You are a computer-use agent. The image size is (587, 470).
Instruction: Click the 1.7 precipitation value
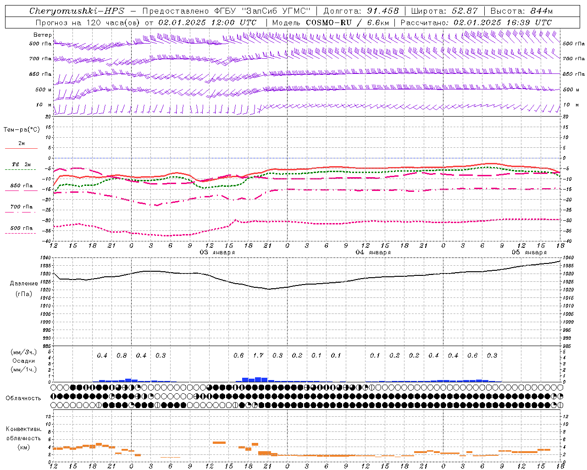[x=258, y=356]
